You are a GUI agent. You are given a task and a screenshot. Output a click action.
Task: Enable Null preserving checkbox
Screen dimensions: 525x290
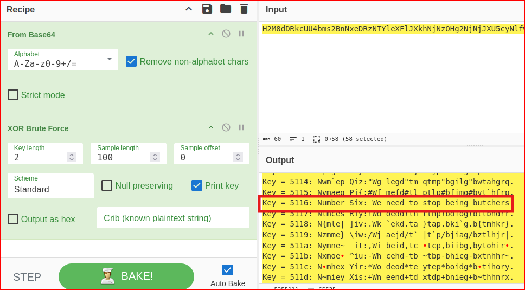107,185
